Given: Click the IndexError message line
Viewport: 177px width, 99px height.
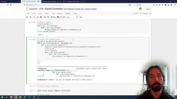Looking at the screenshot, I should (x=65, y=80).
